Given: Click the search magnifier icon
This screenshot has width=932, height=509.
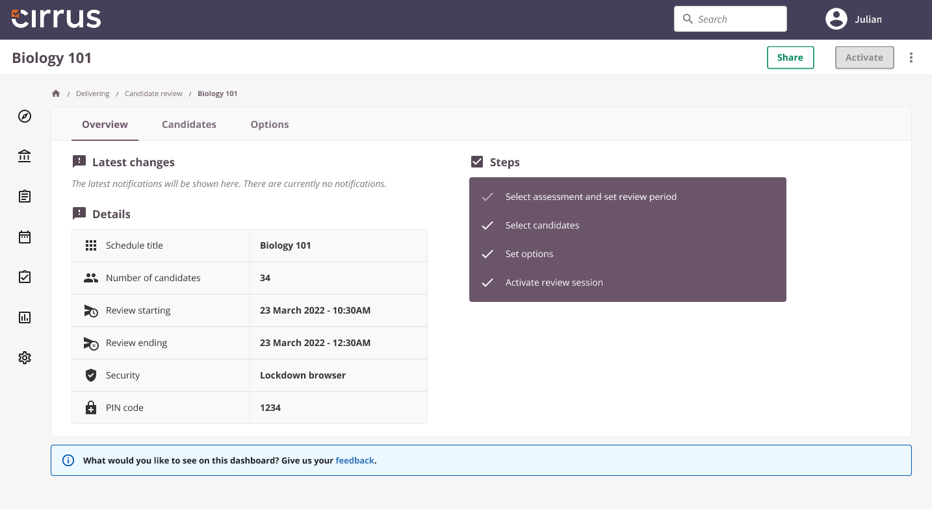Looking at the screenshot, I should pos(688,19).
